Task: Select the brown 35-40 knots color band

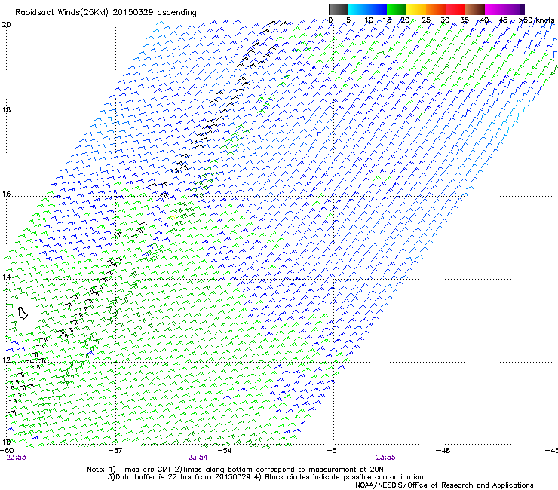Action: point(475,9)
